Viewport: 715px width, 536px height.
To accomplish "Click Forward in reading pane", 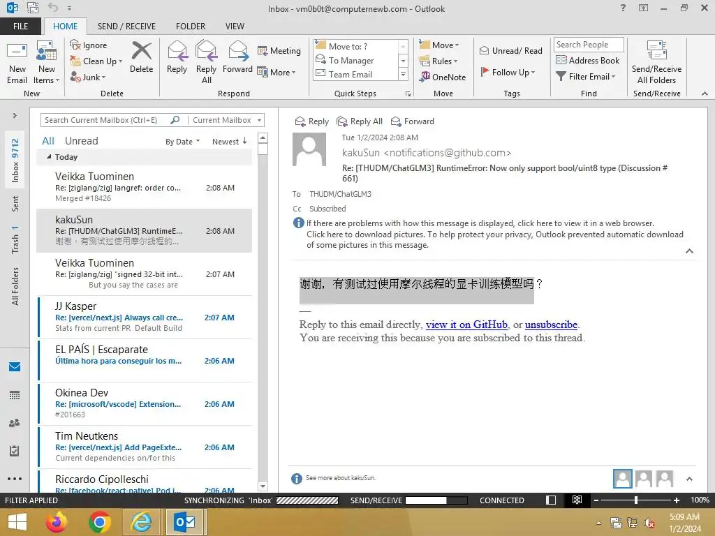I will tap(412, 121).
